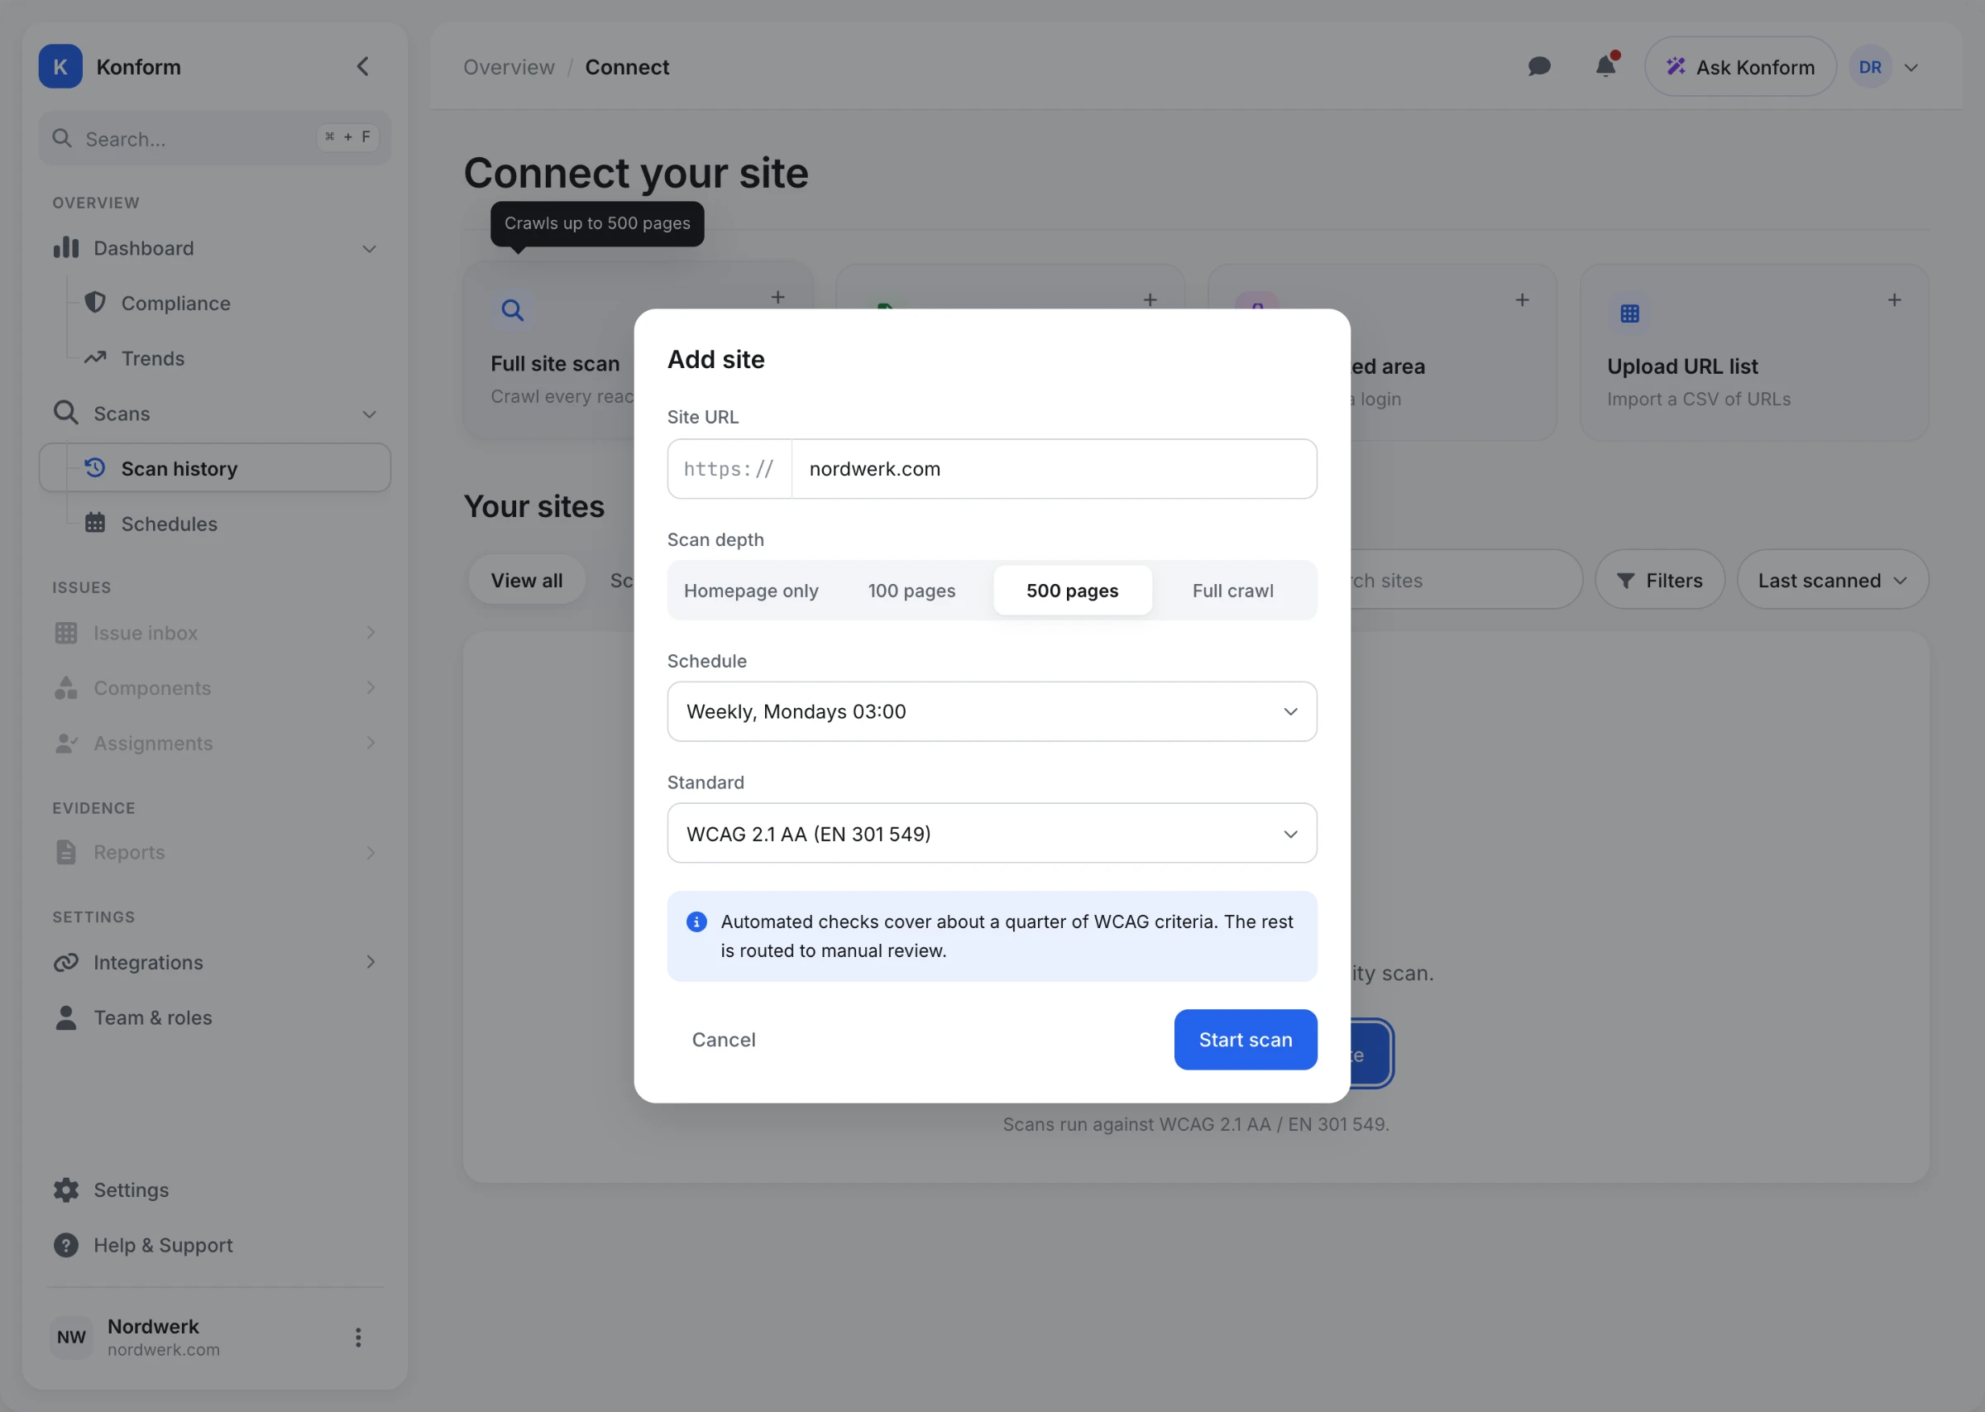Click the Settings gear icon
Image resolution: width=1985 pixels, height=1412 pixels.
tap(66, 1190)
